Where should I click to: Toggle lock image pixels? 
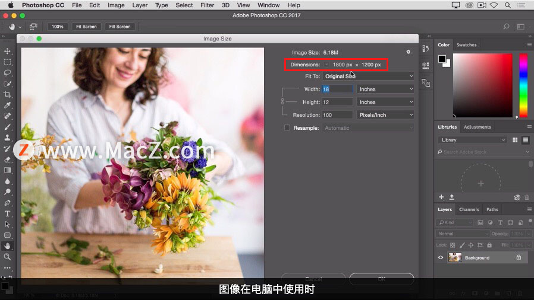click(462, 245)
